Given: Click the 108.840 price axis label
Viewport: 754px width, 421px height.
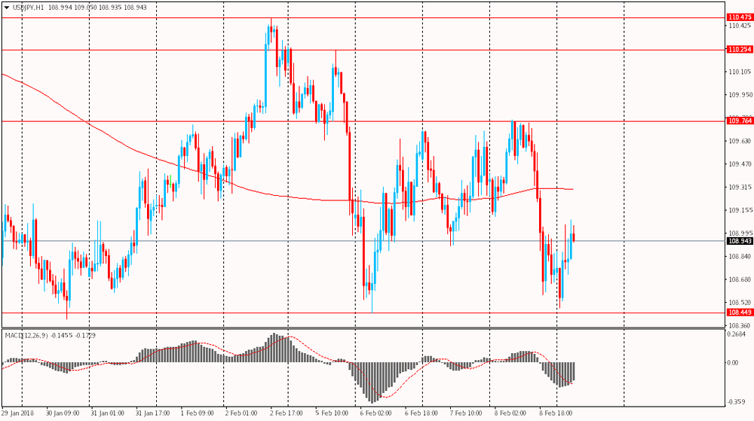Looking at the screenshot, I should [740, 256].
